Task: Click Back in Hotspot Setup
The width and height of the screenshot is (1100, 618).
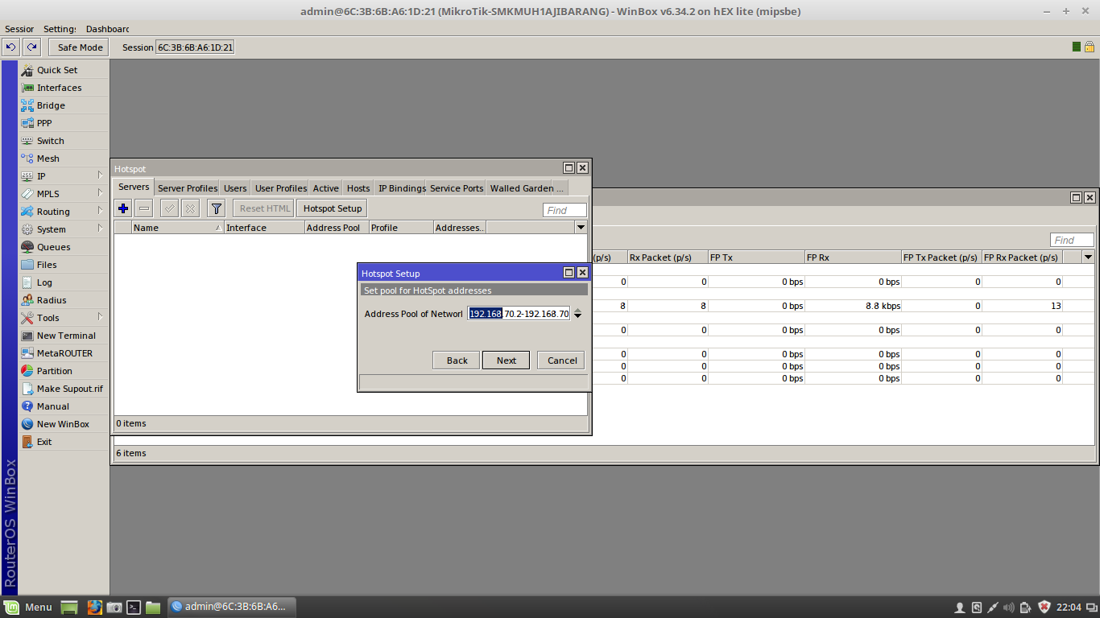Action: click(x=457, y=360)
